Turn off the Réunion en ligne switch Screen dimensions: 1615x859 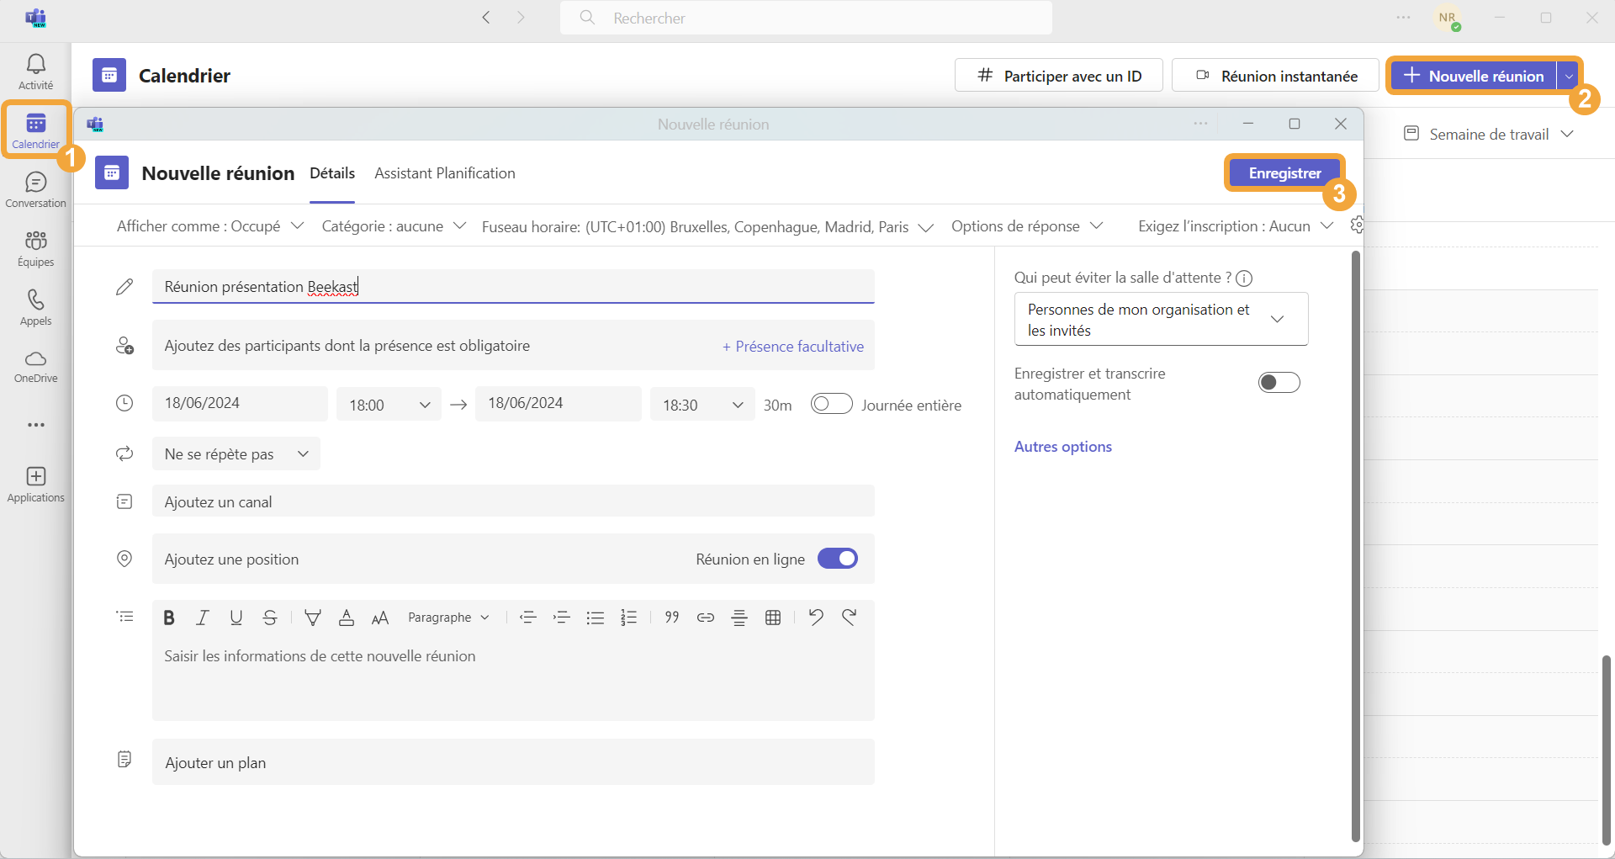tap(838, 559)
